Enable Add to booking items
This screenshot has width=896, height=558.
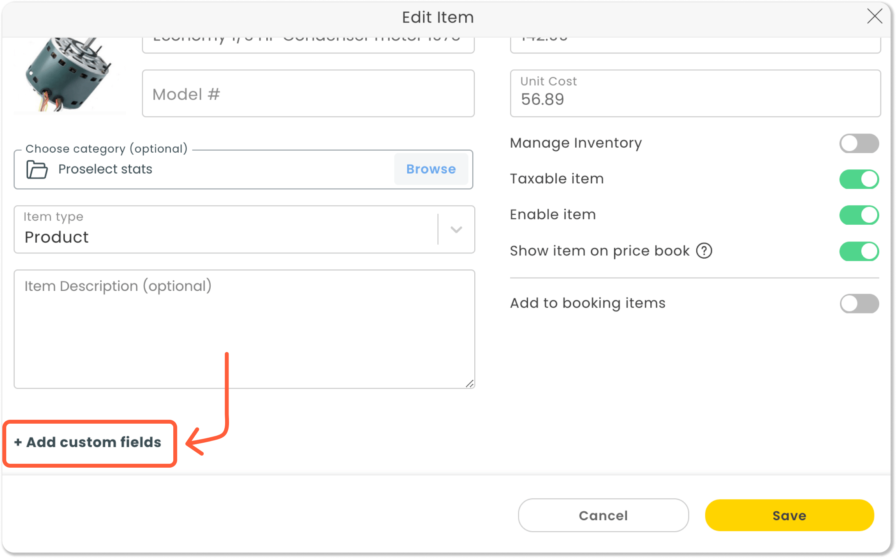click(x=859, y=303)
